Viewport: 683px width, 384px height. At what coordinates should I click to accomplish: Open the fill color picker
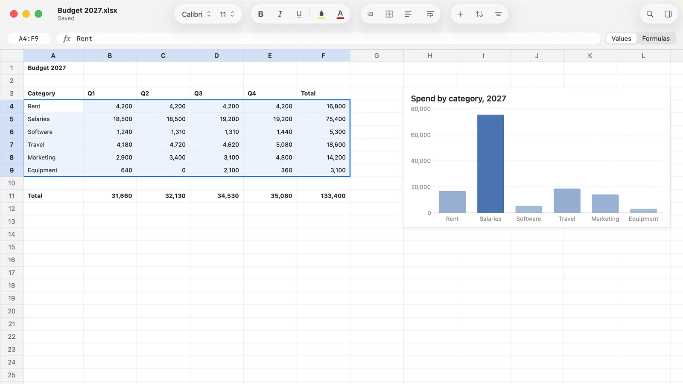[321, 14]
